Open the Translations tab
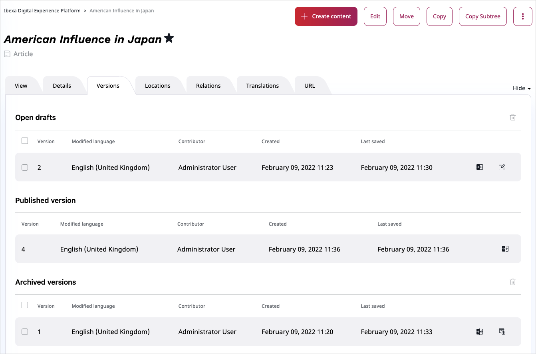This screenshot has height=354, width=536. pyautogui.click(x=262, y=86)
